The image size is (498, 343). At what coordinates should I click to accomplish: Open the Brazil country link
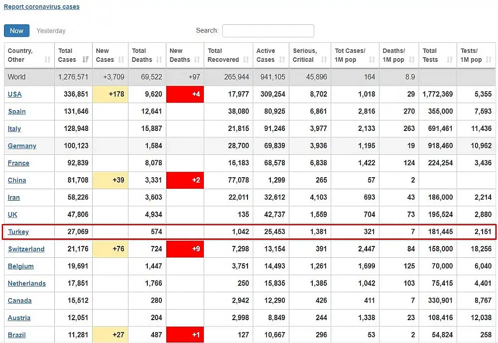[16, 335]
